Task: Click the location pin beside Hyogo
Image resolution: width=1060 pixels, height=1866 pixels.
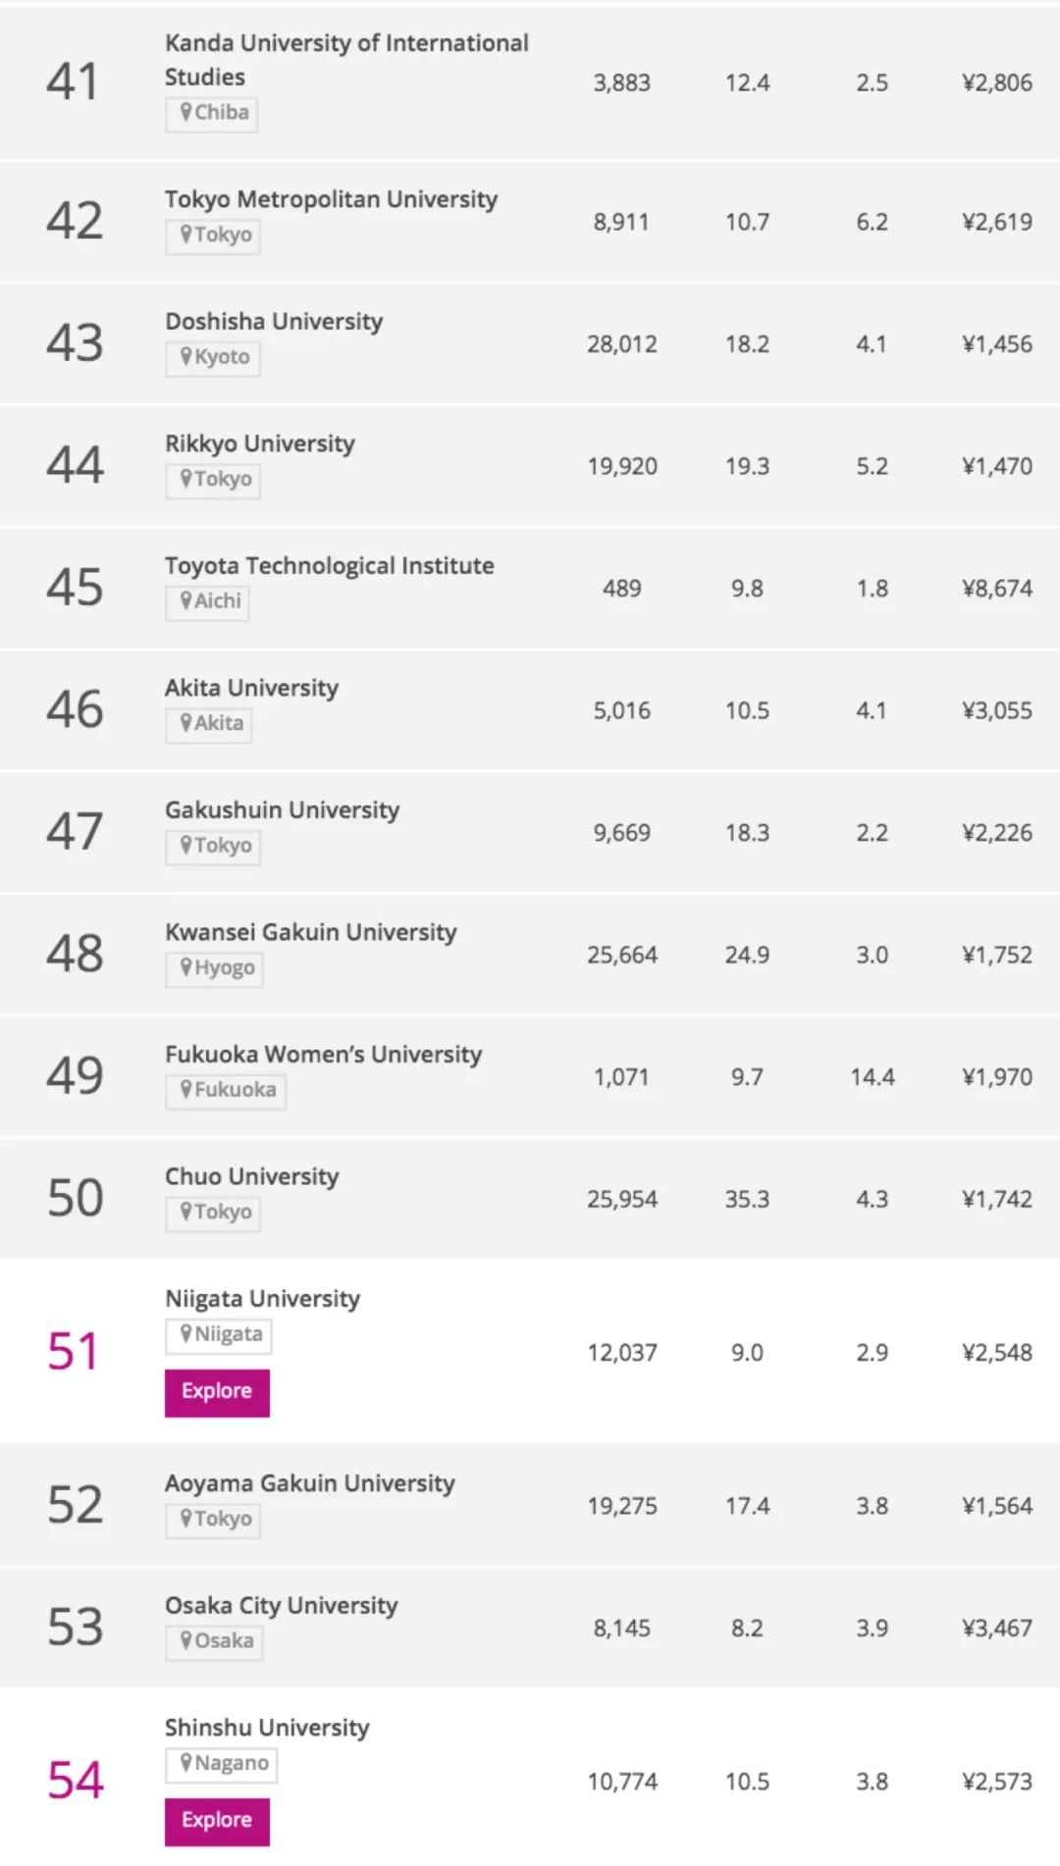Action: coord(185,968)
